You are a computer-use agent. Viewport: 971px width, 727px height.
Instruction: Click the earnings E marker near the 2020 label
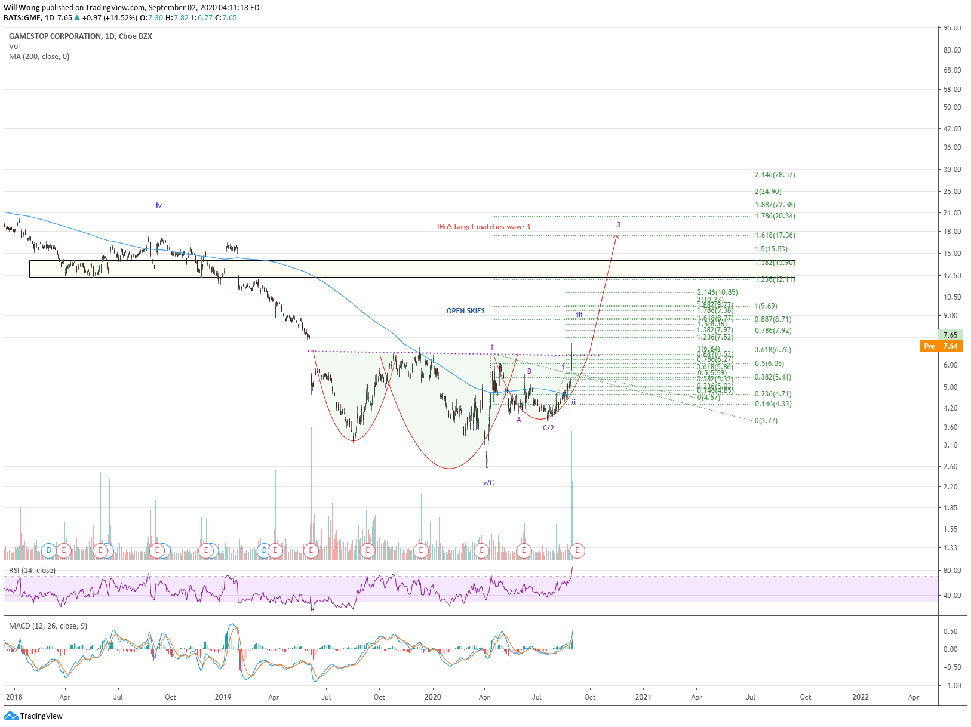[x=421, y=550]
